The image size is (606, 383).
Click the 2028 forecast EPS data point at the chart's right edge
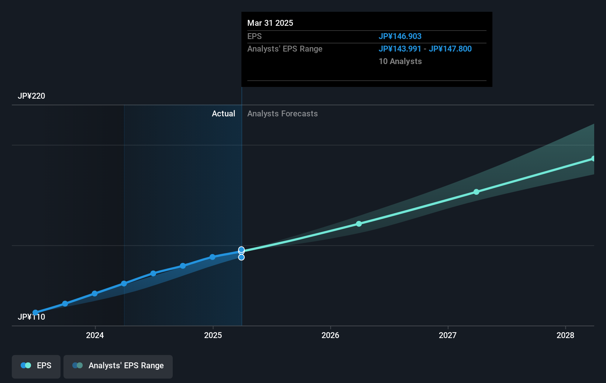coord(593,159)
